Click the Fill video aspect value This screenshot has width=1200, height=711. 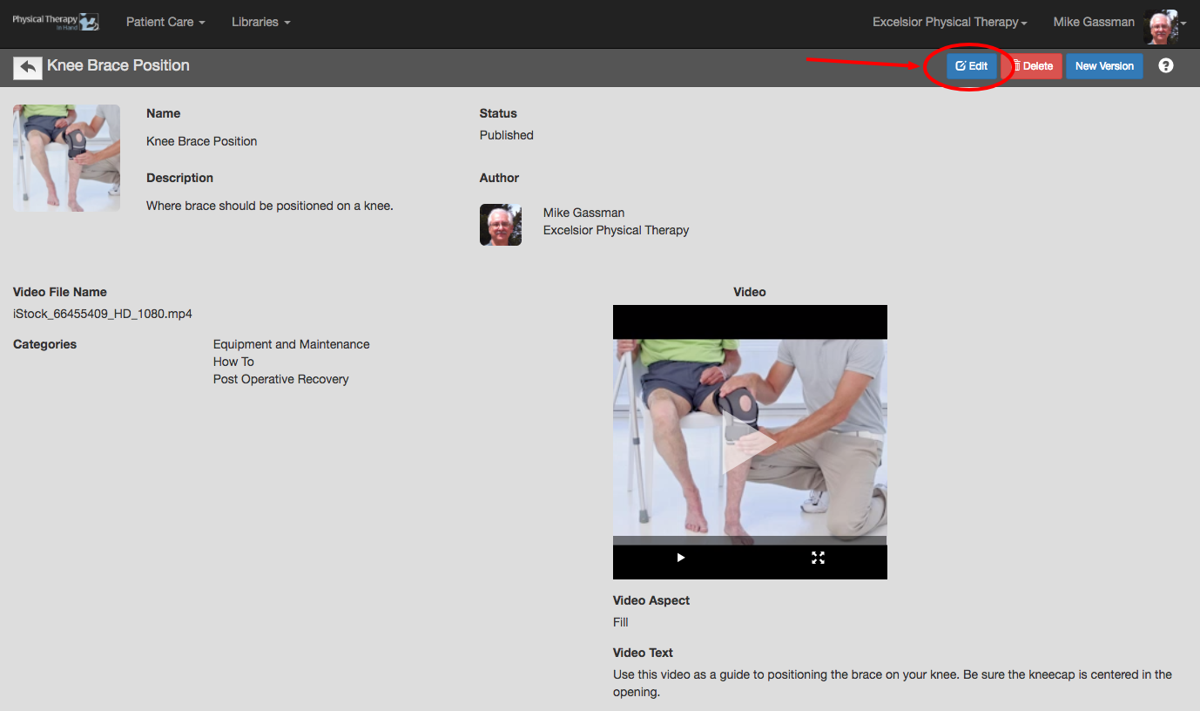coord(621,622)
